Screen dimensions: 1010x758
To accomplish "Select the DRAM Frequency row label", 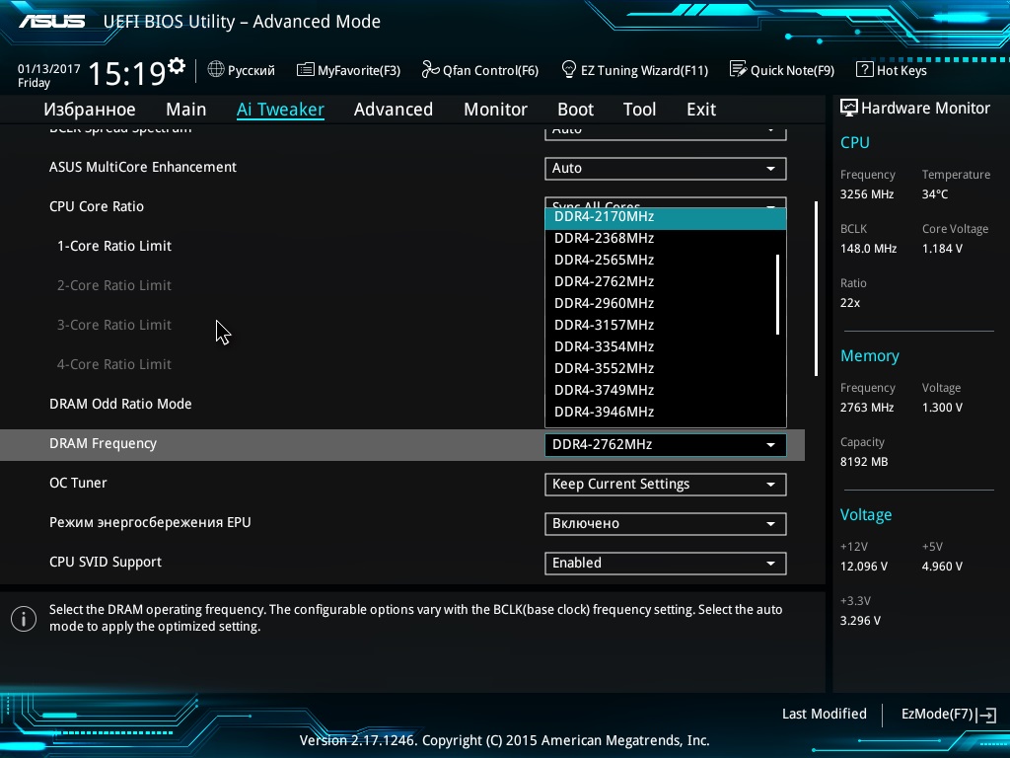I will [x=103, y=443].
